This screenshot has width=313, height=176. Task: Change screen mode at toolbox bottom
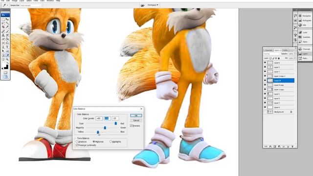point(5,77)
